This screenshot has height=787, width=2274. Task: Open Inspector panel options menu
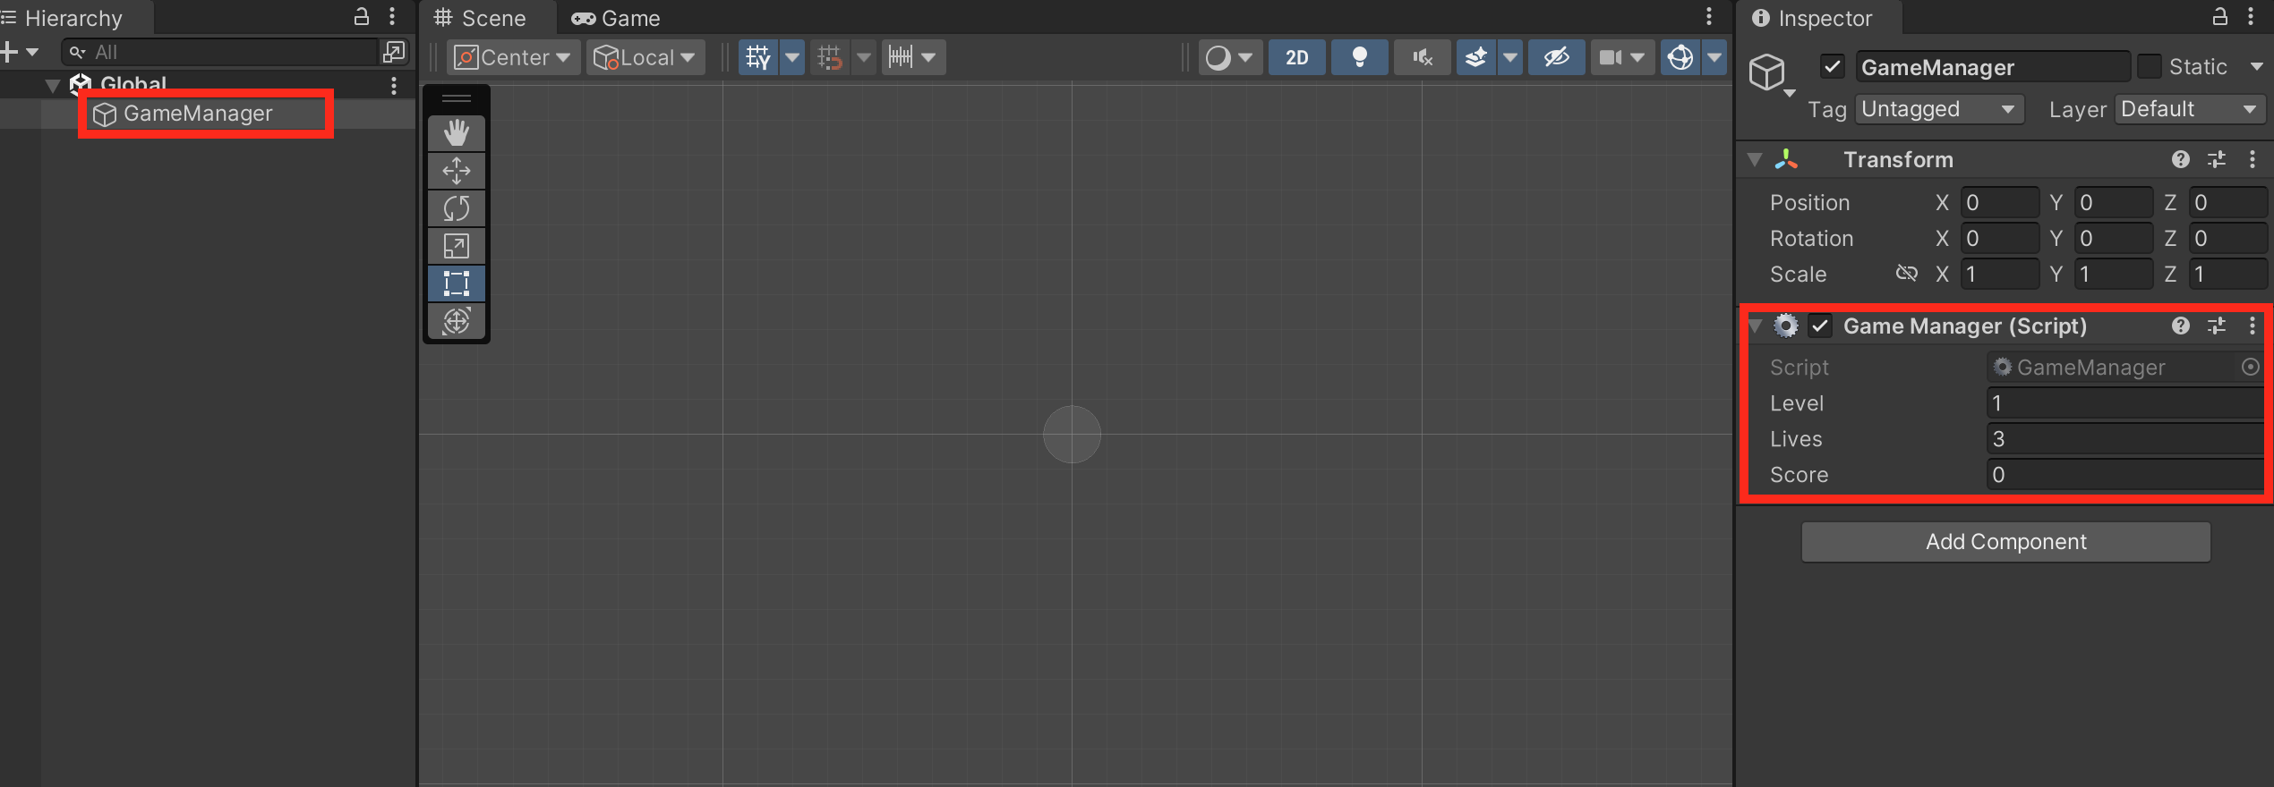point(2251,16)
